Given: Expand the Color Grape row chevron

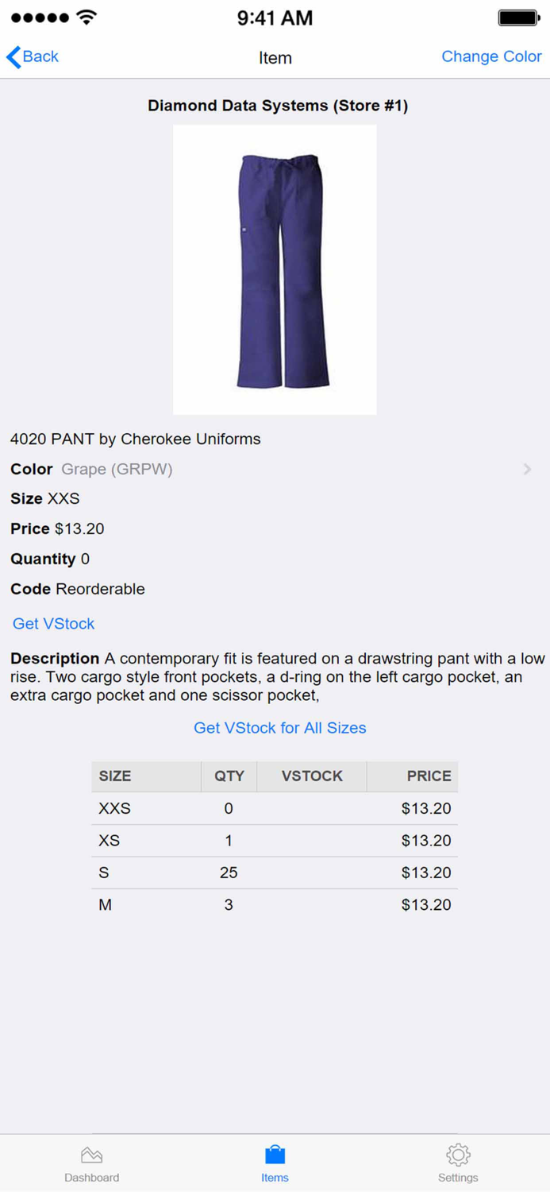Looking at the screenshot, I should (526, 469).
